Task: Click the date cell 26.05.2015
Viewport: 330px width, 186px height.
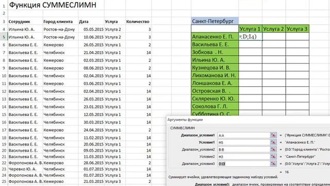Action: [91, 45]
